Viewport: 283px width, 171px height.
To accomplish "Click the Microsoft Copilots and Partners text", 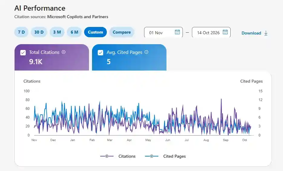I will click(77, 17).
